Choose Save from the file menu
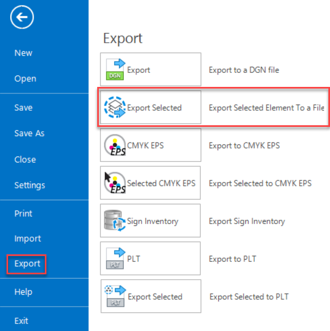Image resolution: width=330 pixels, height=331 pixels. coord(23,107)
